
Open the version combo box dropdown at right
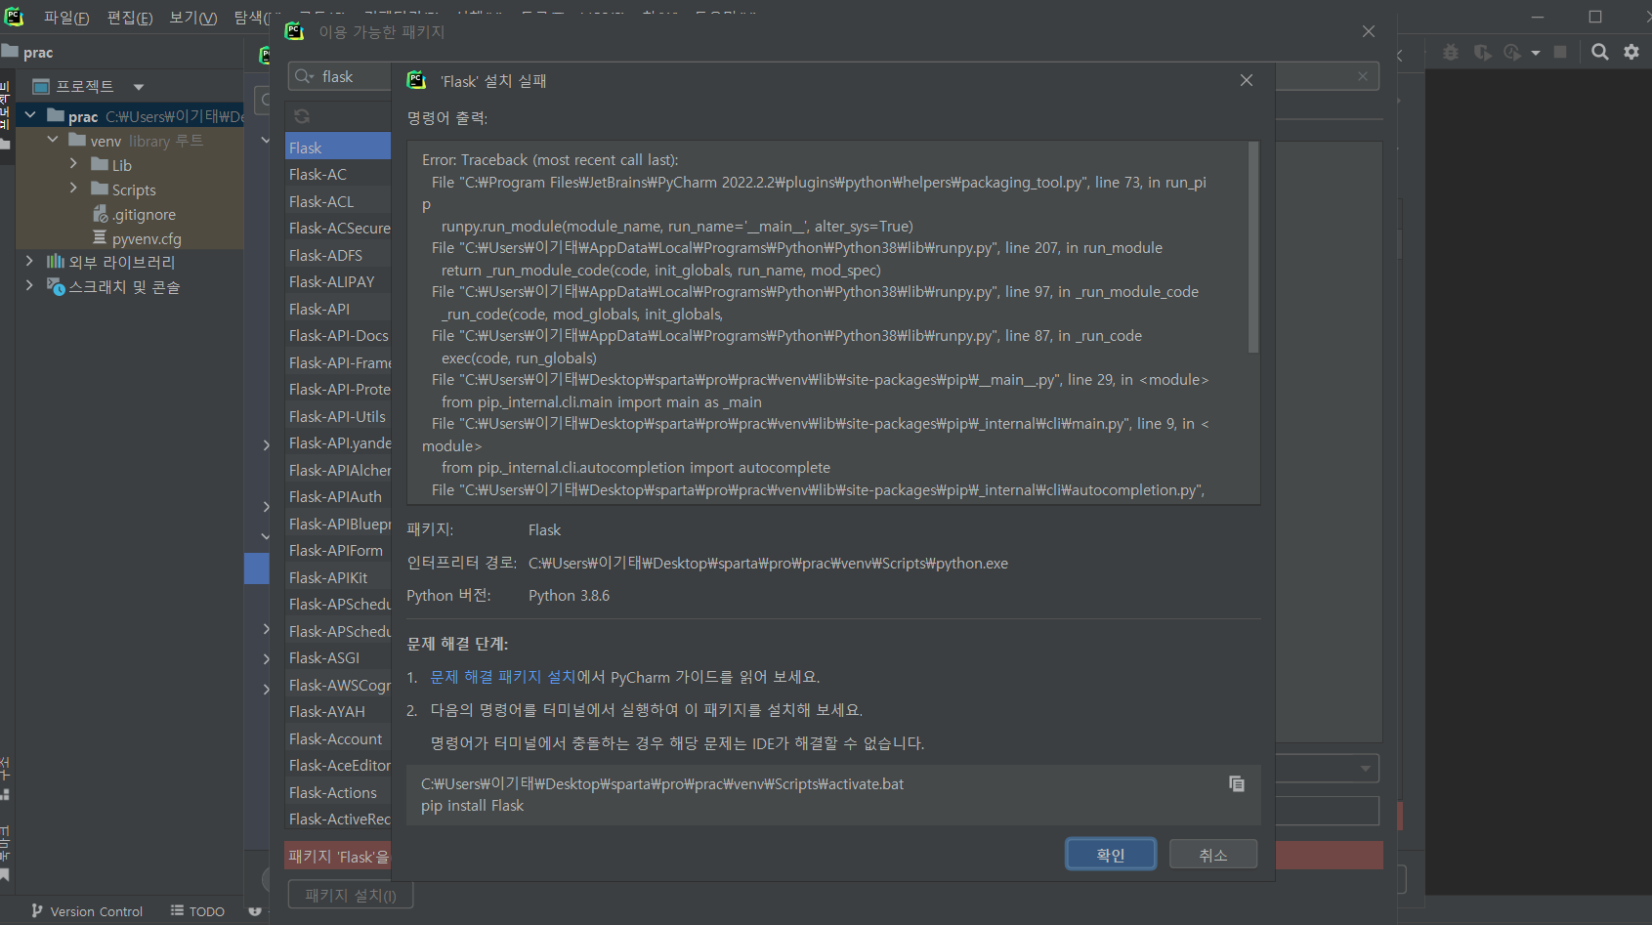pyautogui.click(x=1365, y=769)
